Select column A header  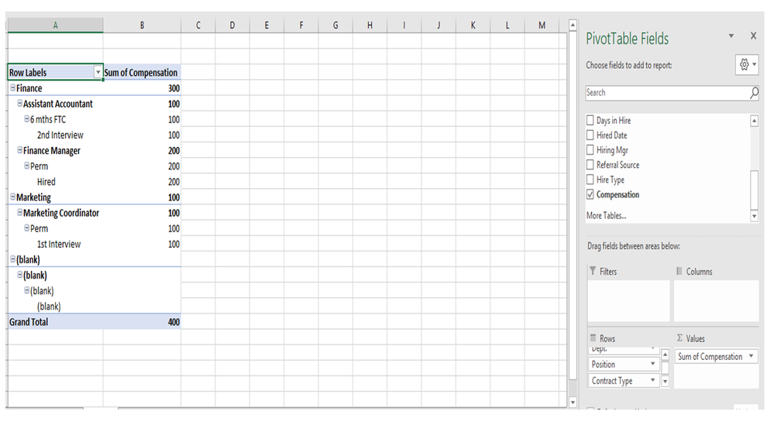(x=55, y=25)
